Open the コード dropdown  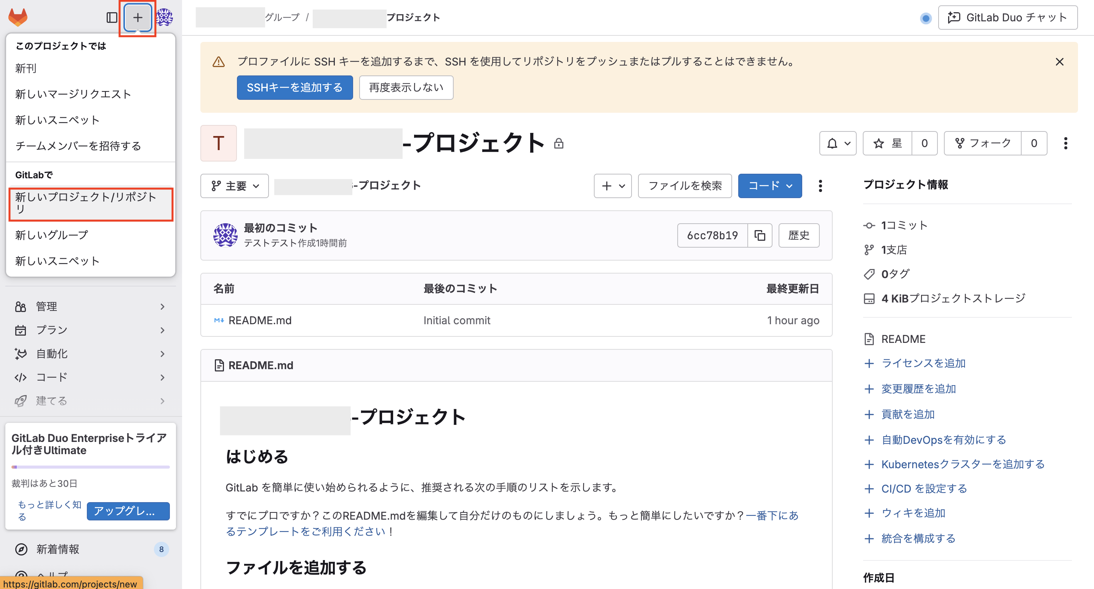pyautogui.click(x=769, y=186)
